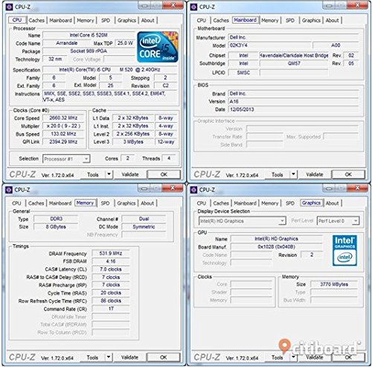Open Processor #1 selection dropdown

click(x=66, y=159)
